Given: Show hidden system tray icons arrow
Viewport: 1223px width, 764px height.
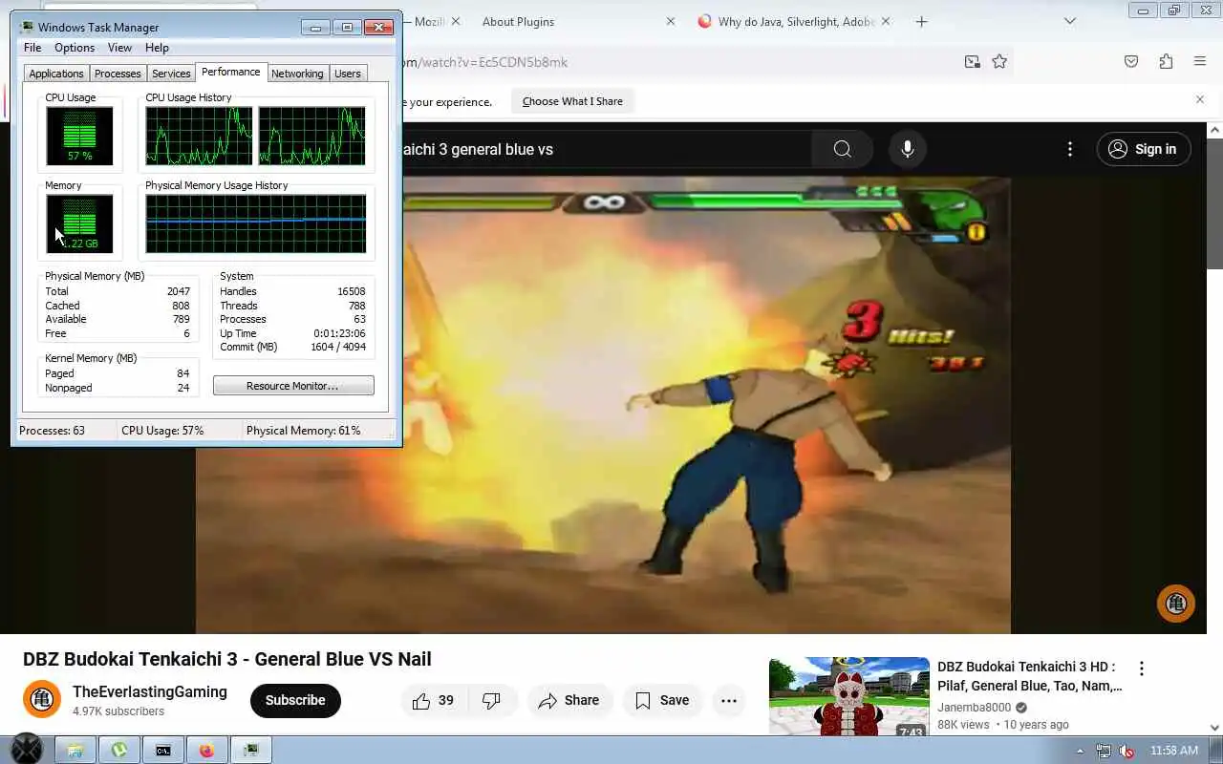Looking at the screenshot, I should 1080,751.
